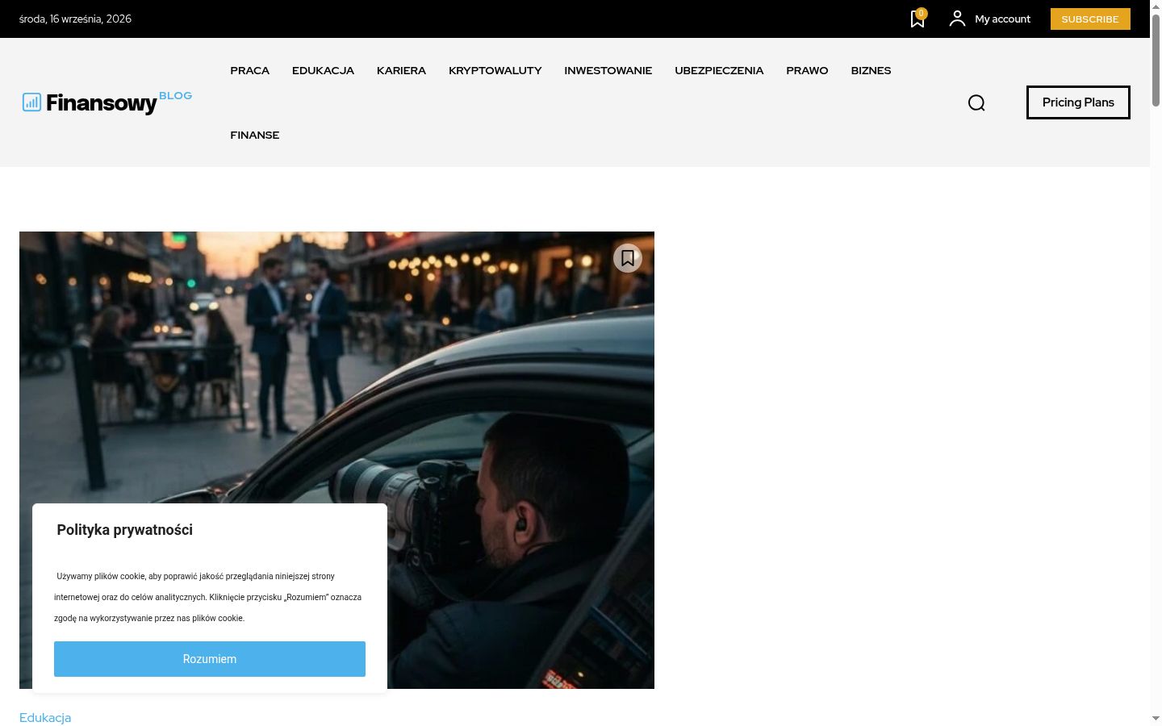
Task: Click the article featured photo
Action: (x=336, y=460)
